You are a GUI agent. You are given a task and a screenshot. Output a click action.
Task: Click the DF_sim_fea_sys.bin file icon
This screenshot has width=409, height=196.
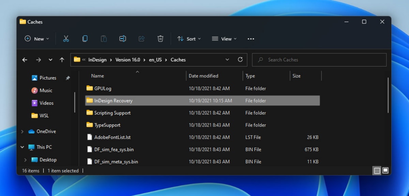pyautogui.click(x=90, y=149)
